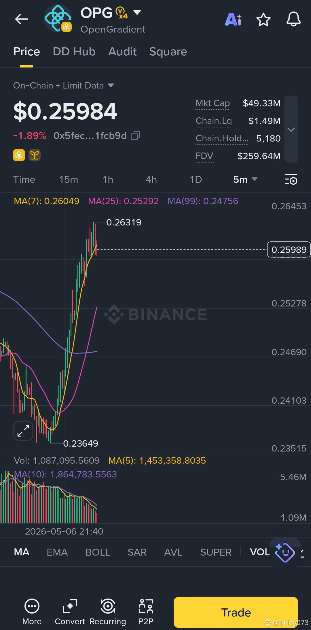Select the 1h interval

click(108, 179)
